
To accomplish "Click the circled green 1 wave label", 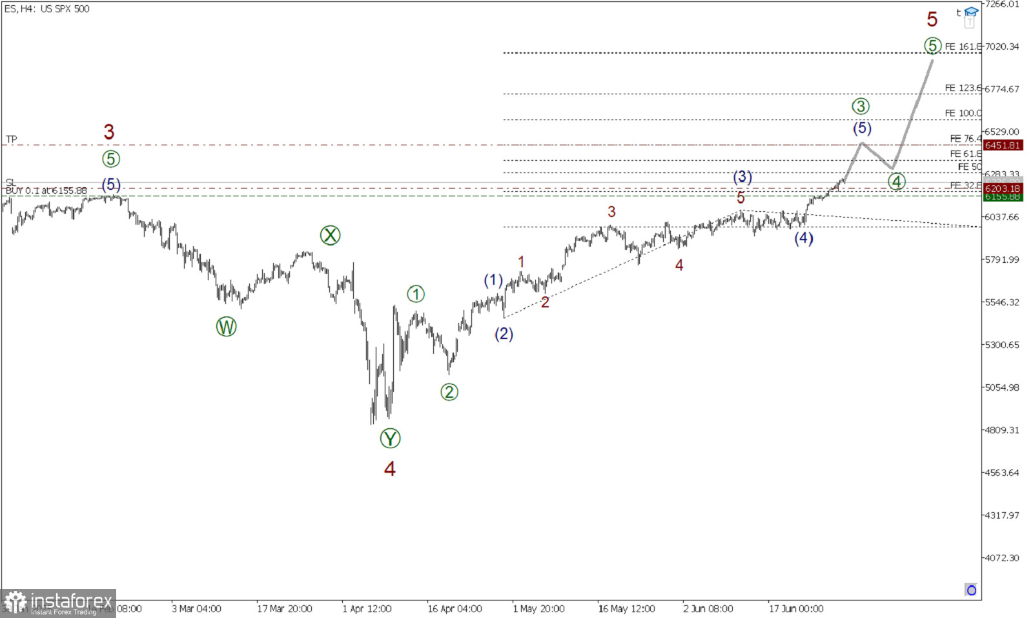I will pos(416,294).
